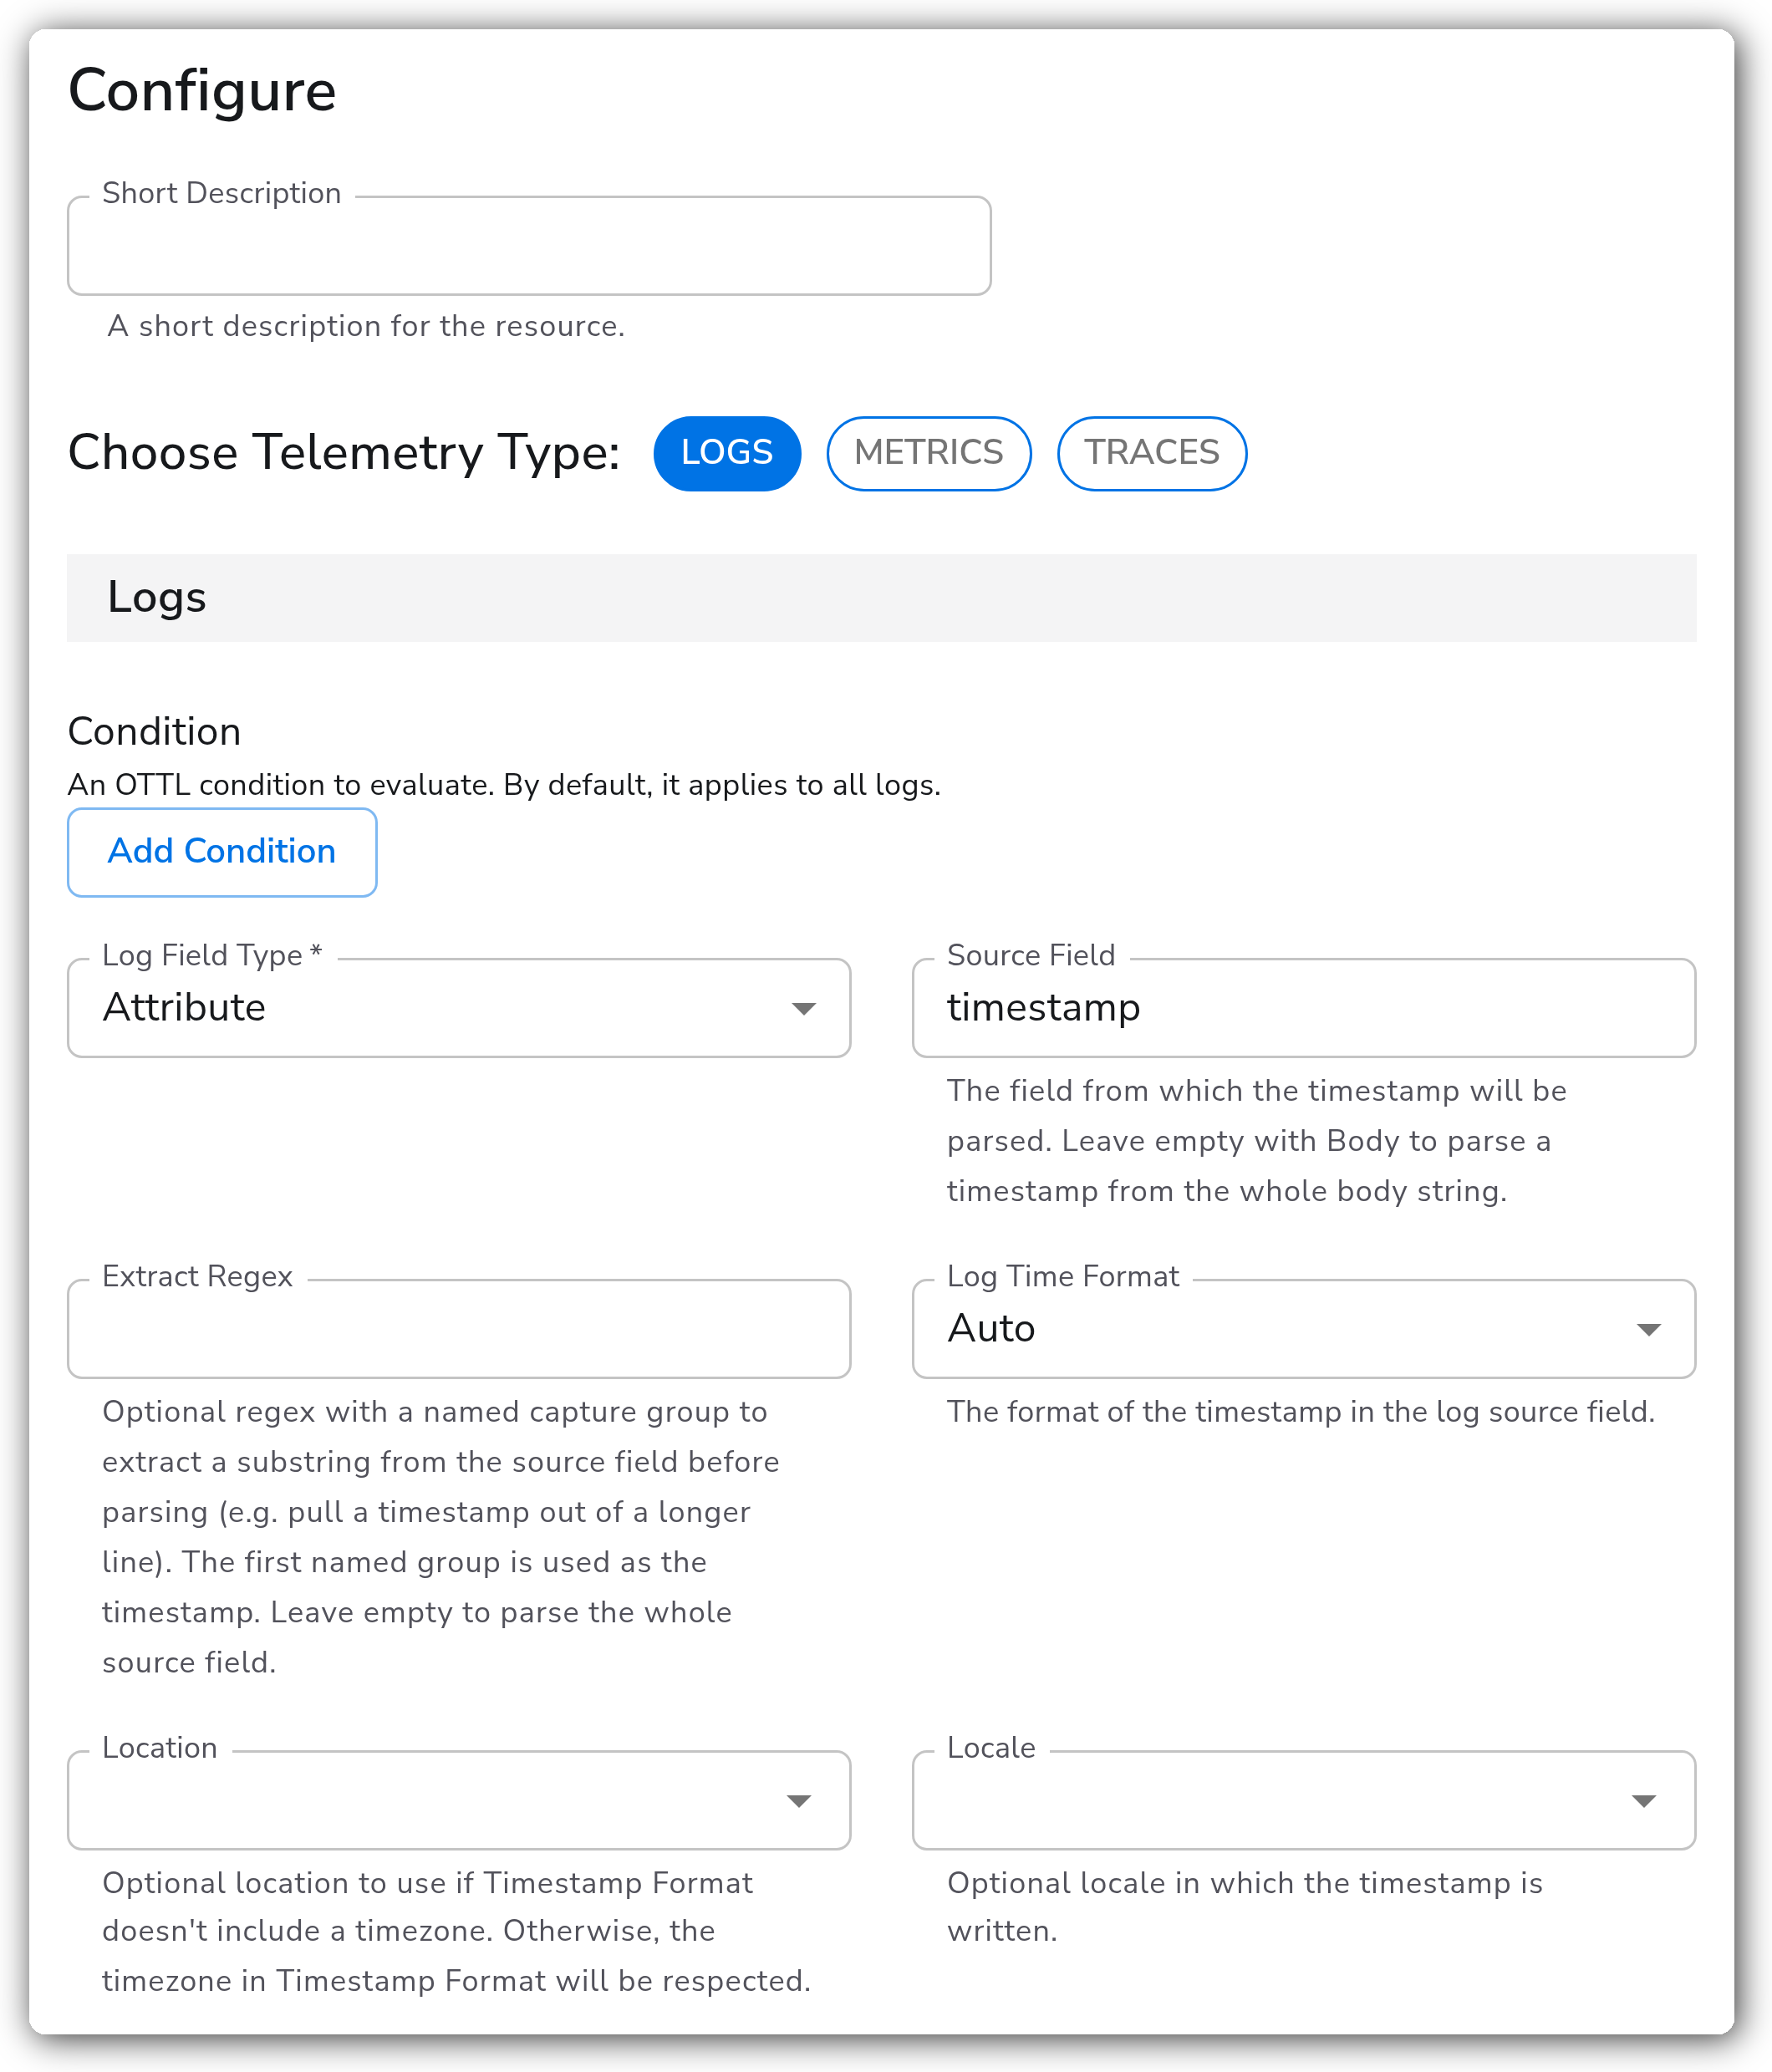Click the Configure heading
1772x2072 pixels.
pyautogui.click(x=202, y=92)
